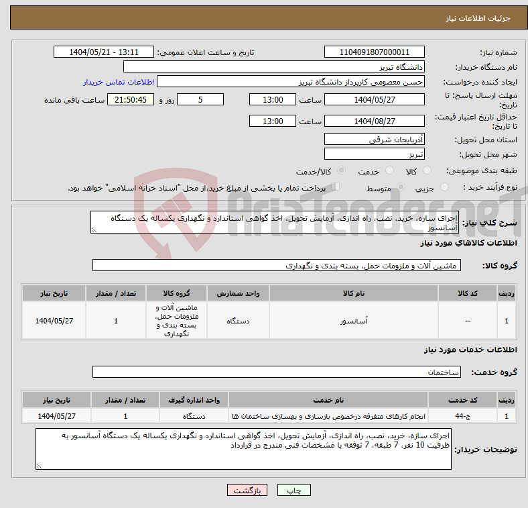Click the goods table date cell 1404/05/27
The height and width of the screenshot is (508, 528).
tap(54, 321)
